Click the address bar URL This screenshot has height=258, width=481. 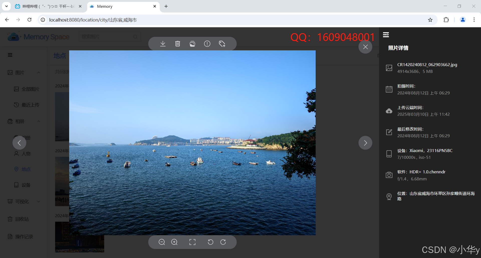pos(93,20)
